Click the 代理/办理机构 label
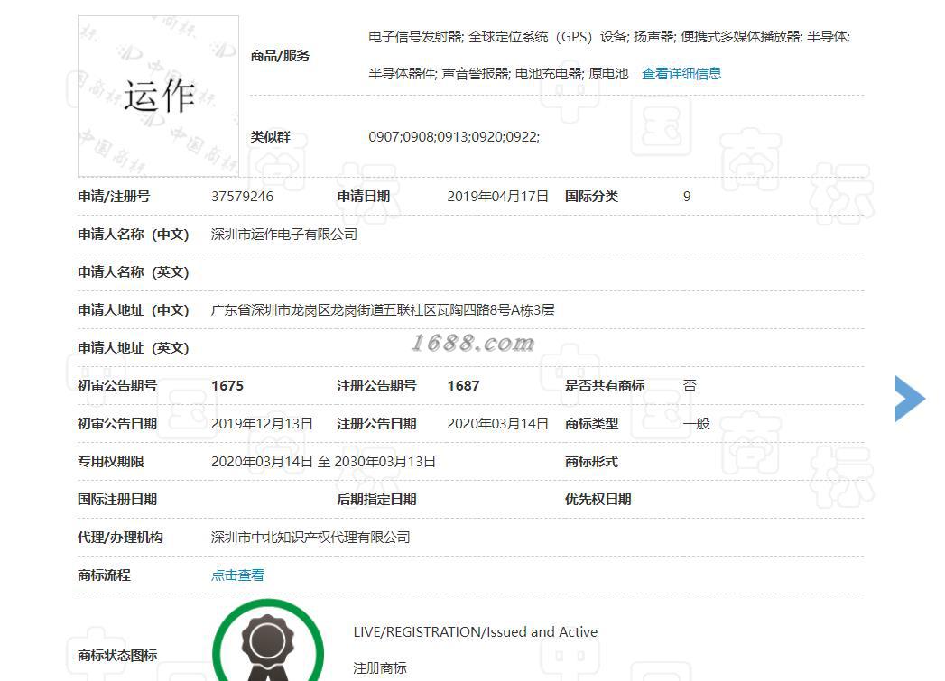This screenshot has width=945, height=681. point(120,537)
